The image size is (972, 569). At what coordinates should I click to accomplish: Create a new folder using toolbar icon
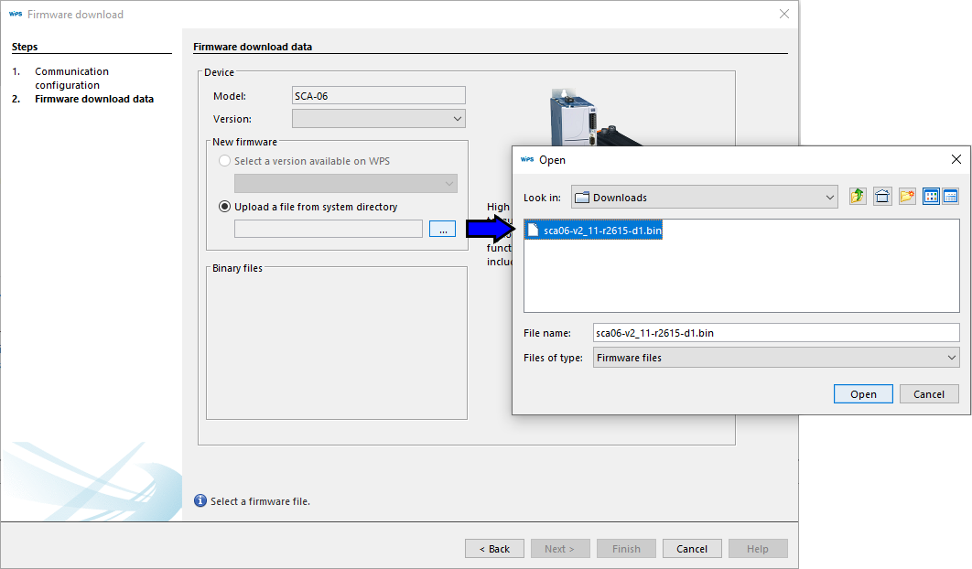click(907, 197)
